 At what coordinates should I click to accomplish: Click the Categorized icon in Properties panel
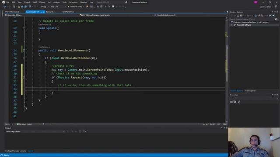(x=231, y=102)
